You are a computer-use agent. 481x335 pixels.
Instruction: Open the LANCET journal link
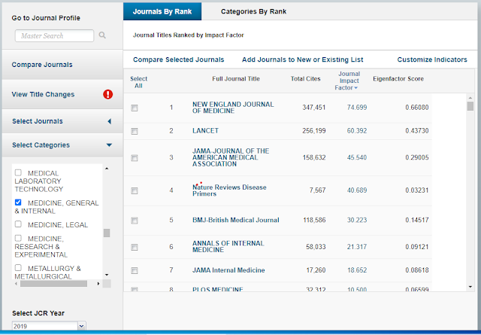click(x=205, y=131)
